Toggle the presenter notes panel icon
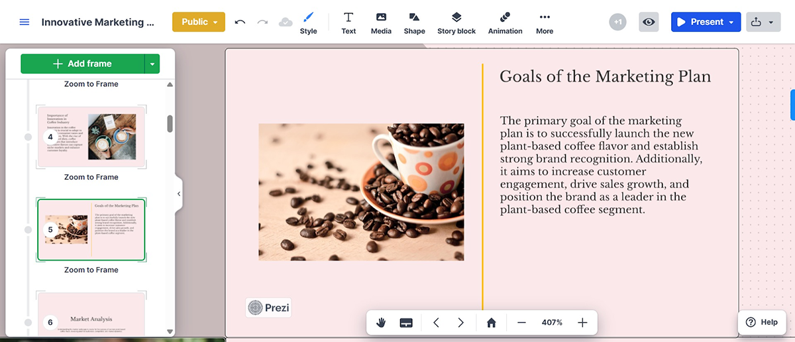Image resolution: width=795 pixels, height=342 pixels. point(407,323)
